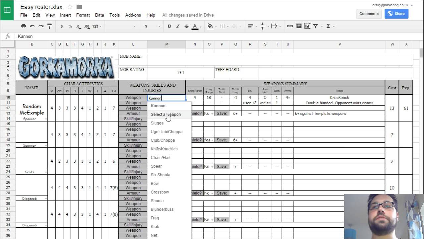The width and height of the screenshot is (424, 239).
Task: Increase decimal places
Action: (87, 26)
